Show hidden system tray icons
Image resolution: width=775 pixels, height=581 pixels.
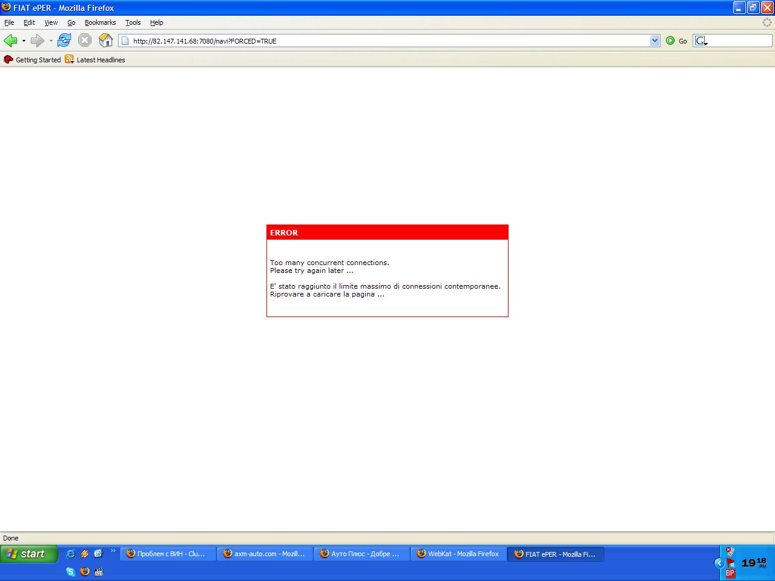pyautogui.click(x=719, y=563)
